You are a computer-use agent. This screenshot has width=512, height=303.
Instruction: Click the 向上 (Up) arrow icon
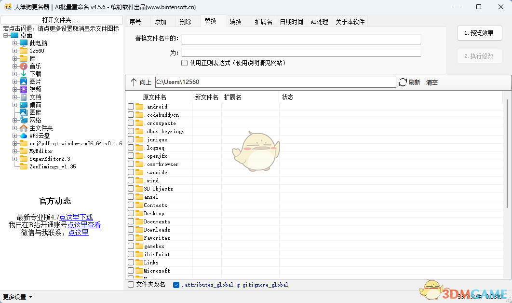134,82
